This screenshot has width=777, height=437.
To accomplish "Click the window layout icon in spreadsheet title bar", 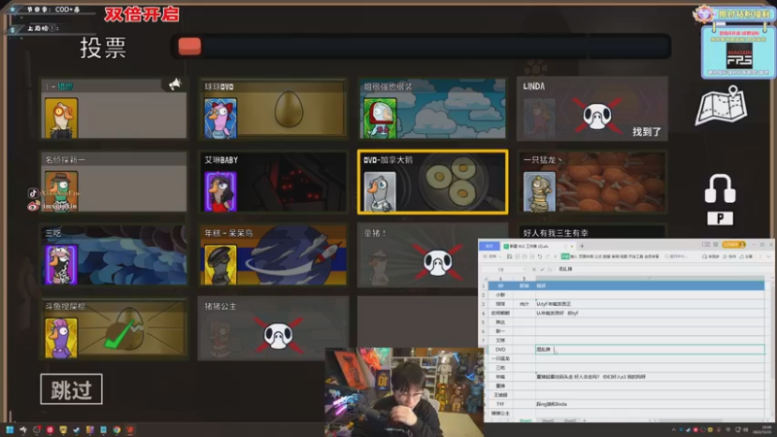I will click(x=706, y=245).
